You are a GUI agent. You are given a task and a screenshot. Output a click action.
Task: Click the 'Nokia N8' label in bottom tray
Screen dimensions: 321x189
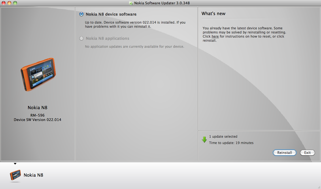pyautogui.click(x=33, y=175)
